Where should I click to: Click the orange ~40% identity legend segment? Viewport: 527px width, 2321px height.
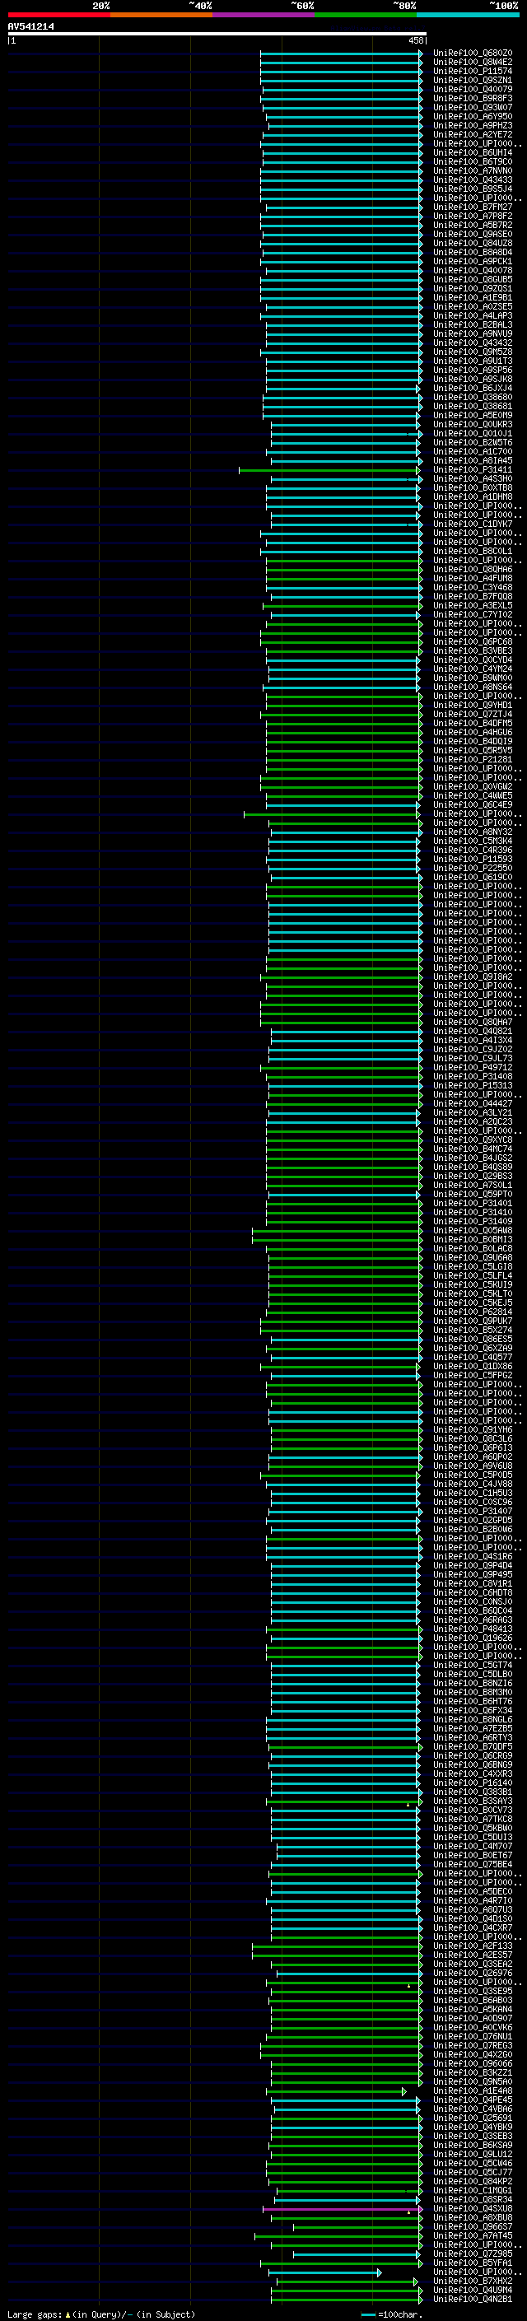[x=161, y=15]
